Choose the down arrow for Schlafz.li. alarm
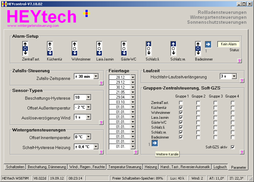The height and width of the screenshot is (182, 254). (x=149, y=53)
